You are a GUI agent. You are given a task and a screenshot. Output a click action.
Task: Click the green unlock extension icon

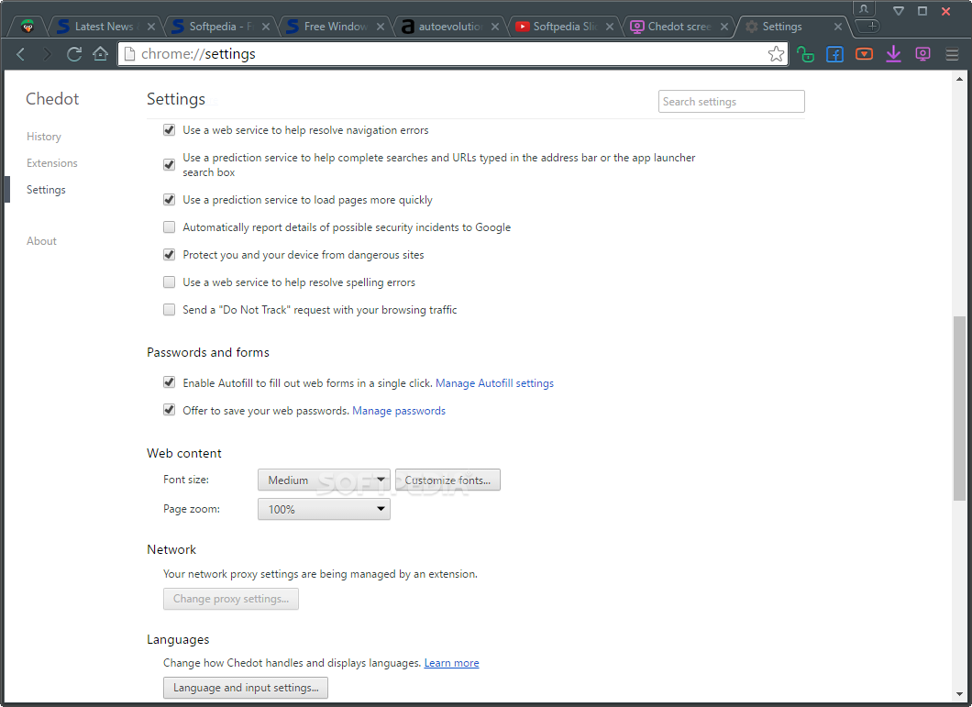805,55
